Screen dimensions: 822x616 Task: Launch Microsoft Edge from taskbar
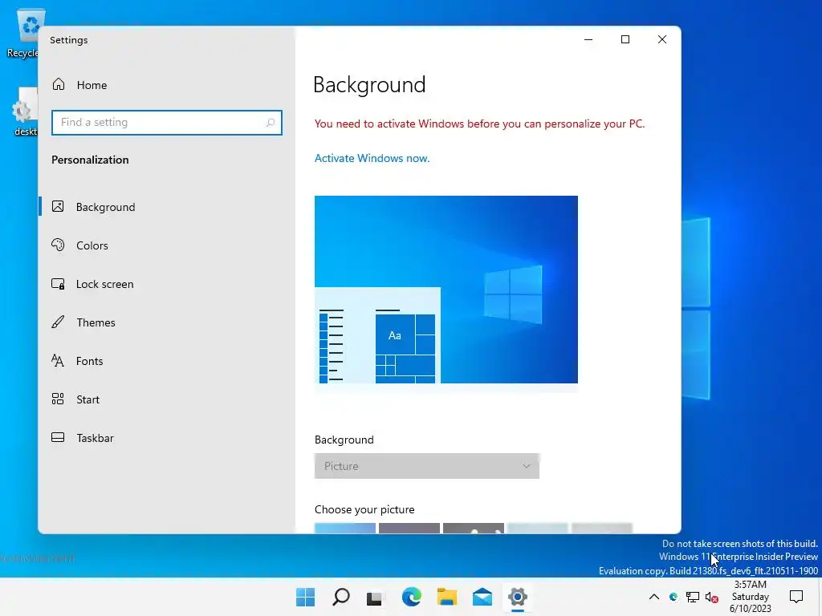(x=412, y=597)
